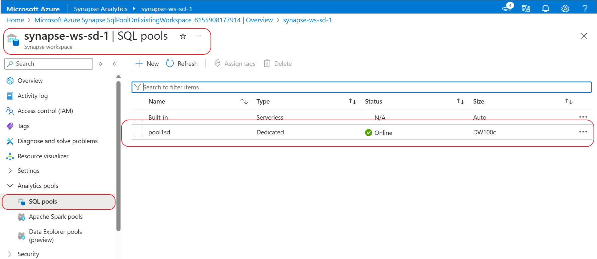Viewport: 597px width, 259px height.
Task: Click the help question mark icon
Action: pos(585,8)
